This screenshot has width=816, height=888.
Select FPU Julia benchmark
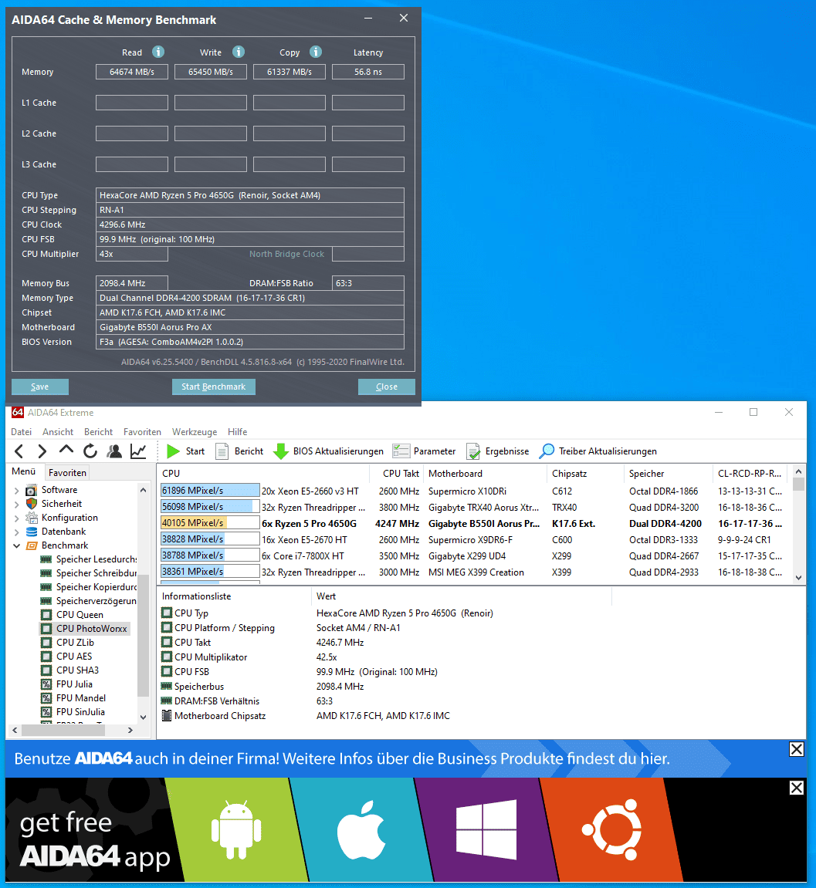pyautogui.click(x=67, y=684)
